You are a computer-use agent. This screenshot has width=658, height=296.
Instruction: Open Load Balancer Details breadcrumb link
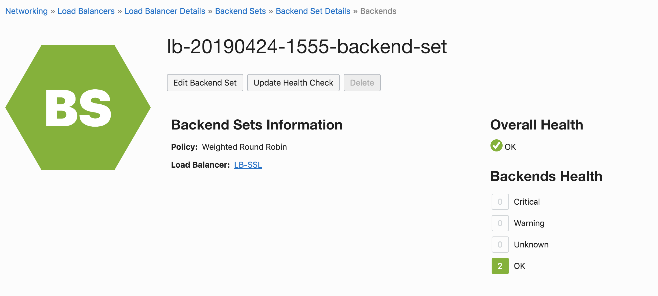click(165, 11)
